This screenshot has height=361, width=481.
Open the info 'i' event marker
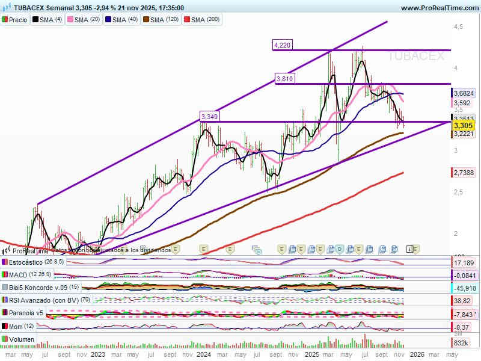pyautogui.click(x=409, y=248)
